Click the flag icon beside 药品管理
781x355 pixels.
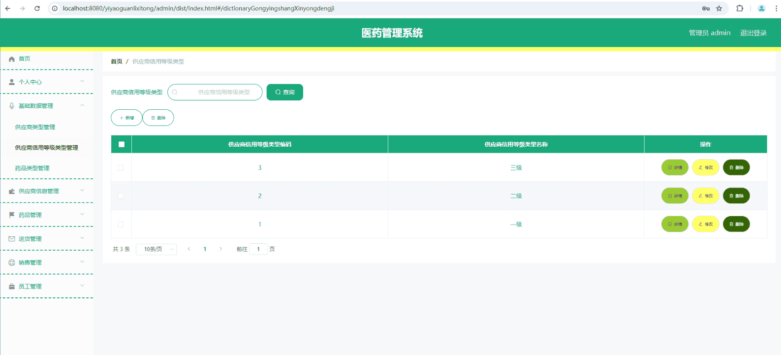pos(12,215)
